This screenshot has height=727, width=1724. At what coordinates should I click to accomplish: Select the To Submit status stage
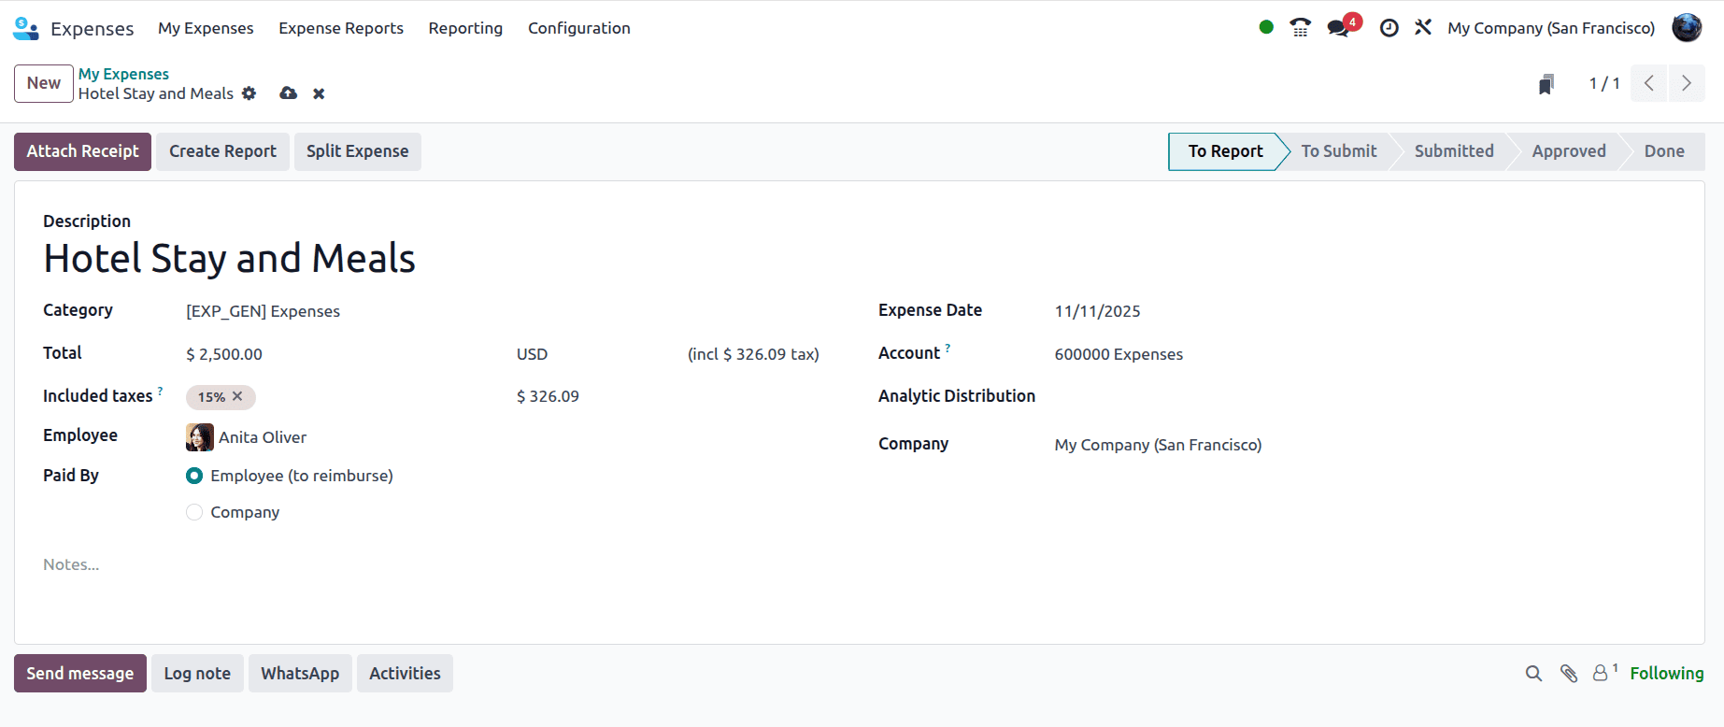pyautogui.click(x=1339, y=151)
